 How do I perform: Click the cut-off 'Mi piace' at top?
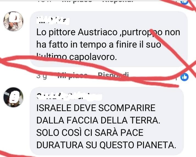click(x=77, y=1)
